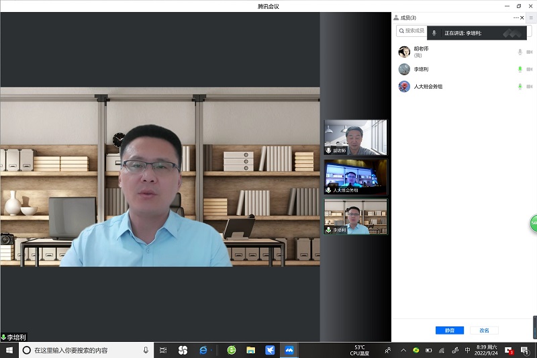The width and height of the screenshot is (537, 358).
Task: Toggle 李培利's microphone in members list
Action: 520,69
